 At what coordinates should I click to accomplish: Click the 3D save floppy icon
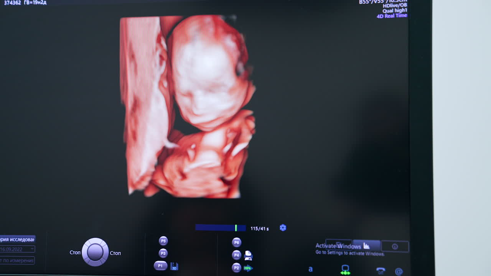point(174,266)
